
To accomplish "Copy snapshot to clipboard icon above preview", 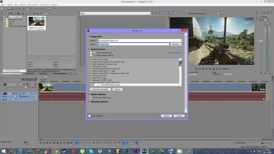I will point(217,13).
